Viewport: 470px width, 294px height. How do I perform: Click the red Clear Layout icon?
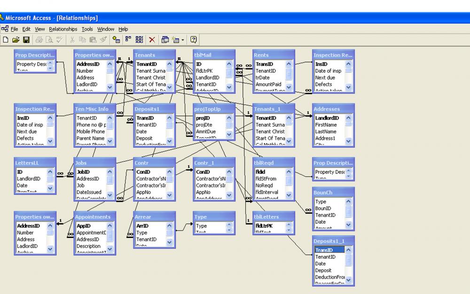(152, 40)
